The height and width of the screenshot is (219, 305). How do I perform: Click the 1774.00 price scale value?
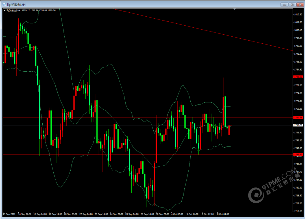click(298, 93)
